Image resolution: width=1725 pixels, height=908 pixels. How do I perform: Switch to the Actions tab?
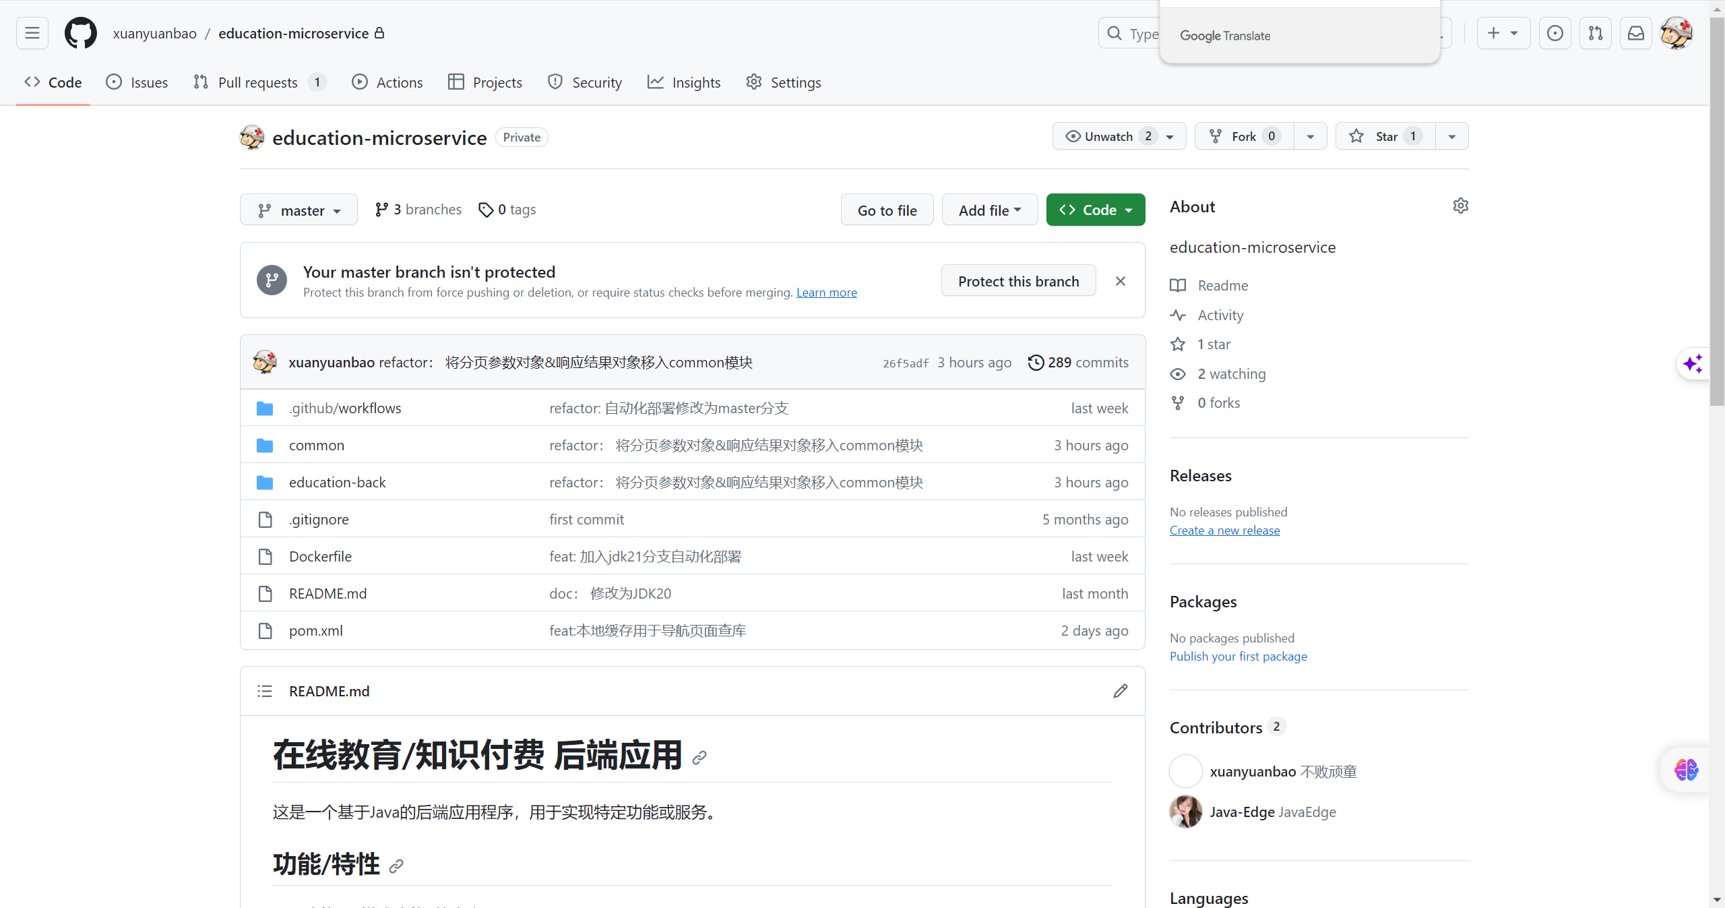pyautogui.click(x=387, y=82)
